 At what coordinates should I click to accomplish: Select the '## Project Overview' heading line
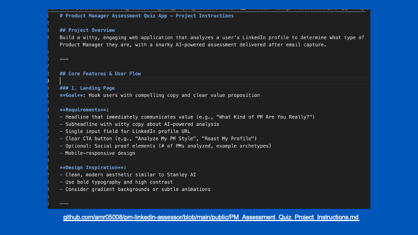coord(87,30)
